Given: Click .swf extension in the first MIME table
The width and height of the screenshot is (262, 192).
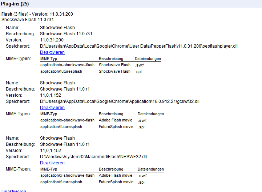Looking at the screenshot, I should (140, 65).
